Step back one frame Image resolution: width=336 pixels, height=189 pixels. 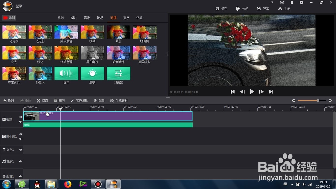coord(242,92)
